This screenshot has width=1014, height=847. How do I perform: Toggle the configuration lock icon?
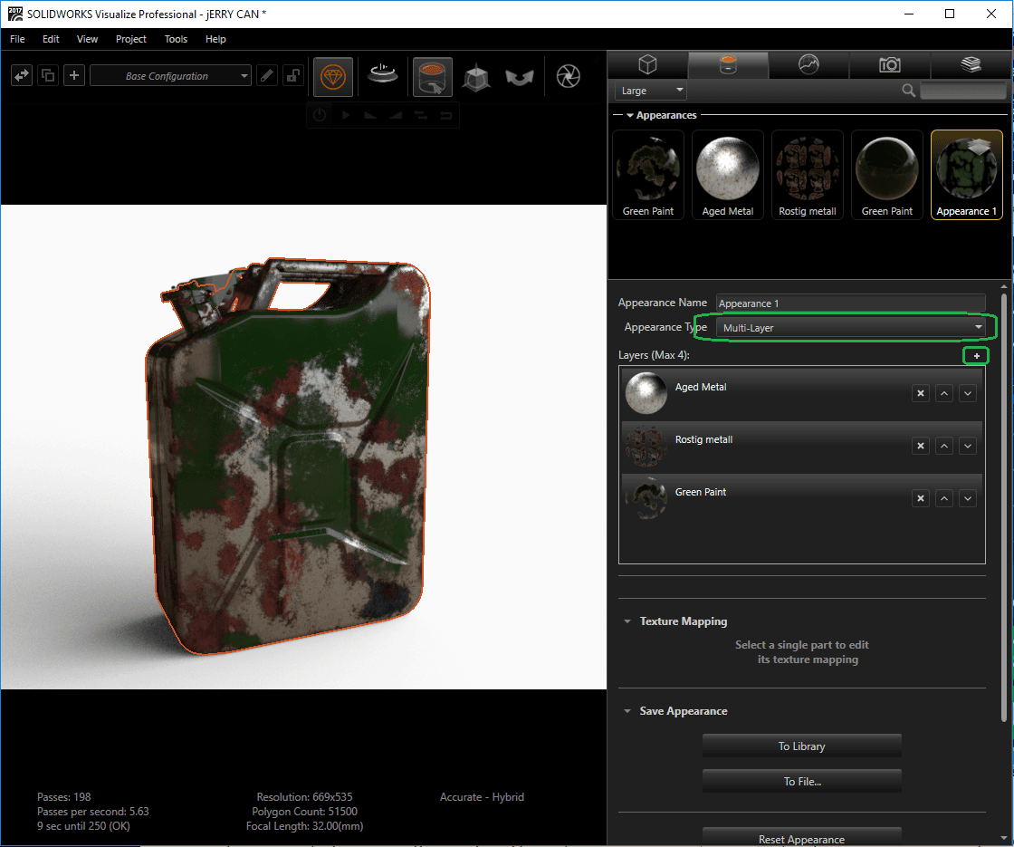[x=292, y=76]
